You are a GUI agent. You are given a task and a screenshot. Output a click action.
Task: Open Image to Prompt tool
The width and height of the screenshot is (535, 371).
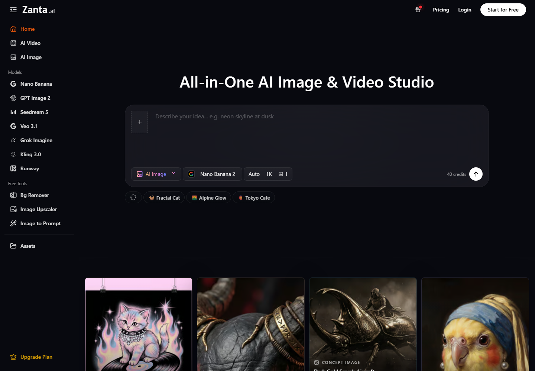coord(39,223)
